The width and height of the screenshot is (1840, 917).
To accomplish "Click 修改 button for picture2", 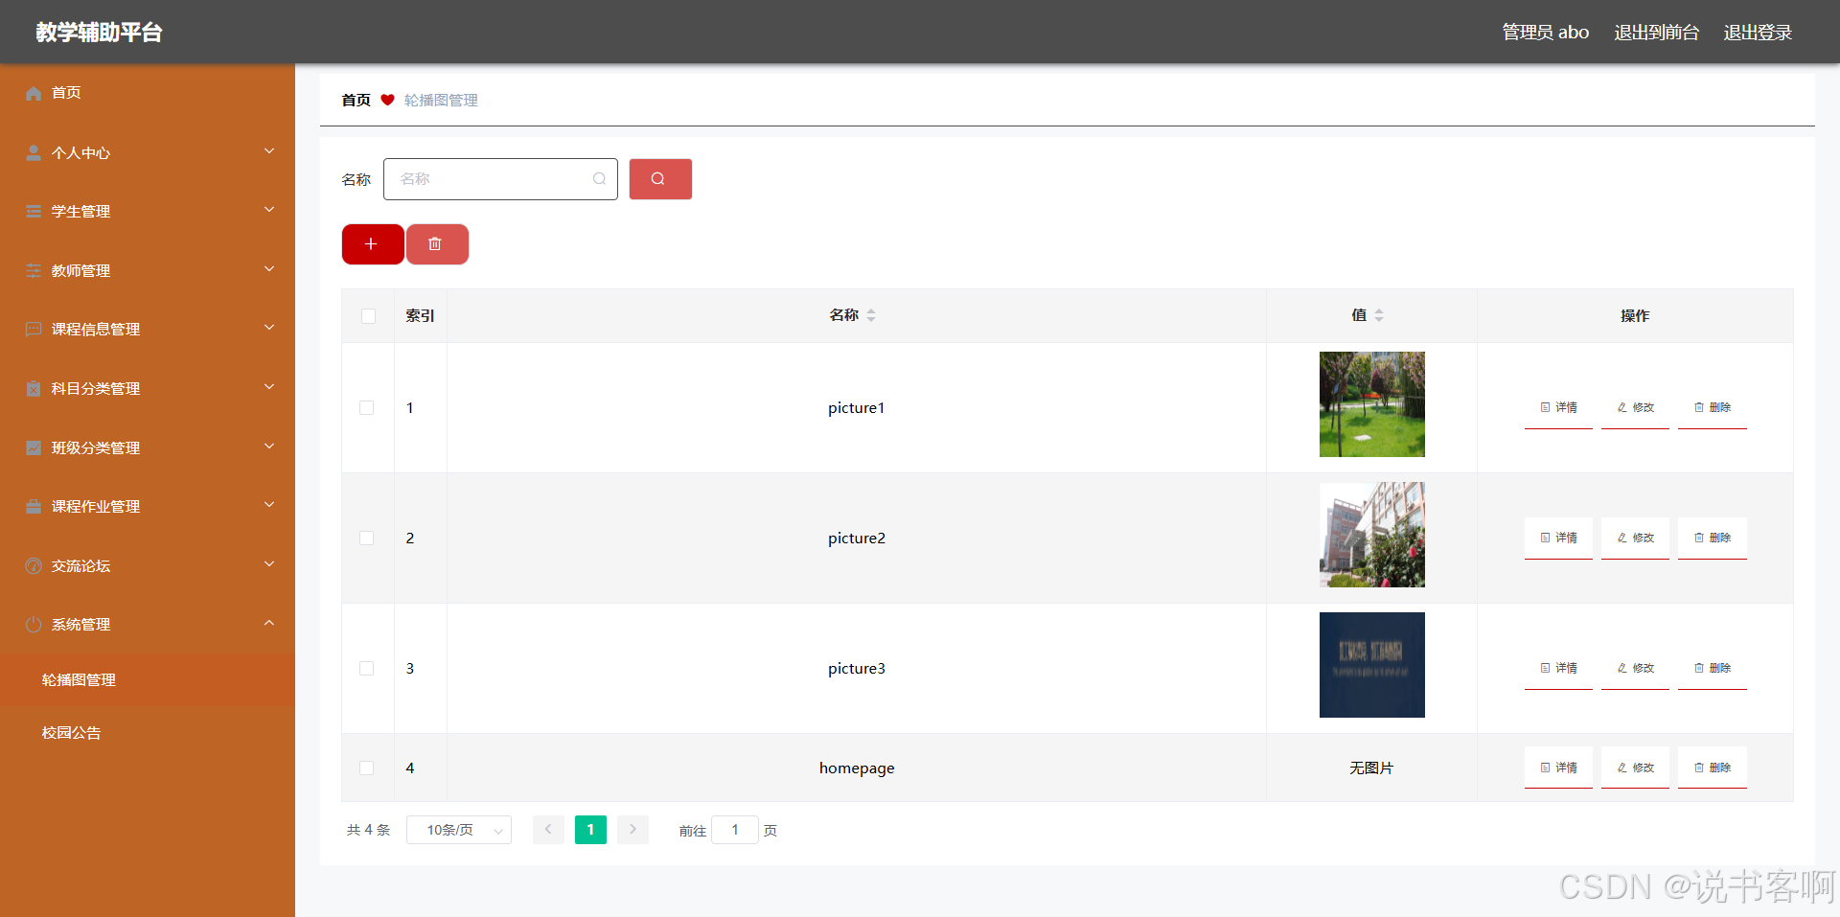I will (1635, 539).
